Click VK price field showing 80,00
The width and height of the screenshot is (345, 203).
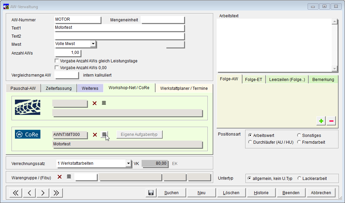[155, 163]
